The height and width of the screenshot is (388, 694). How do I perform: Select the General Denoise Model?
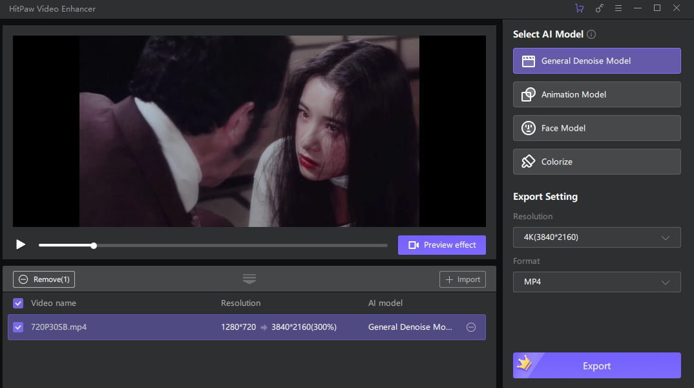pos(596,61)
